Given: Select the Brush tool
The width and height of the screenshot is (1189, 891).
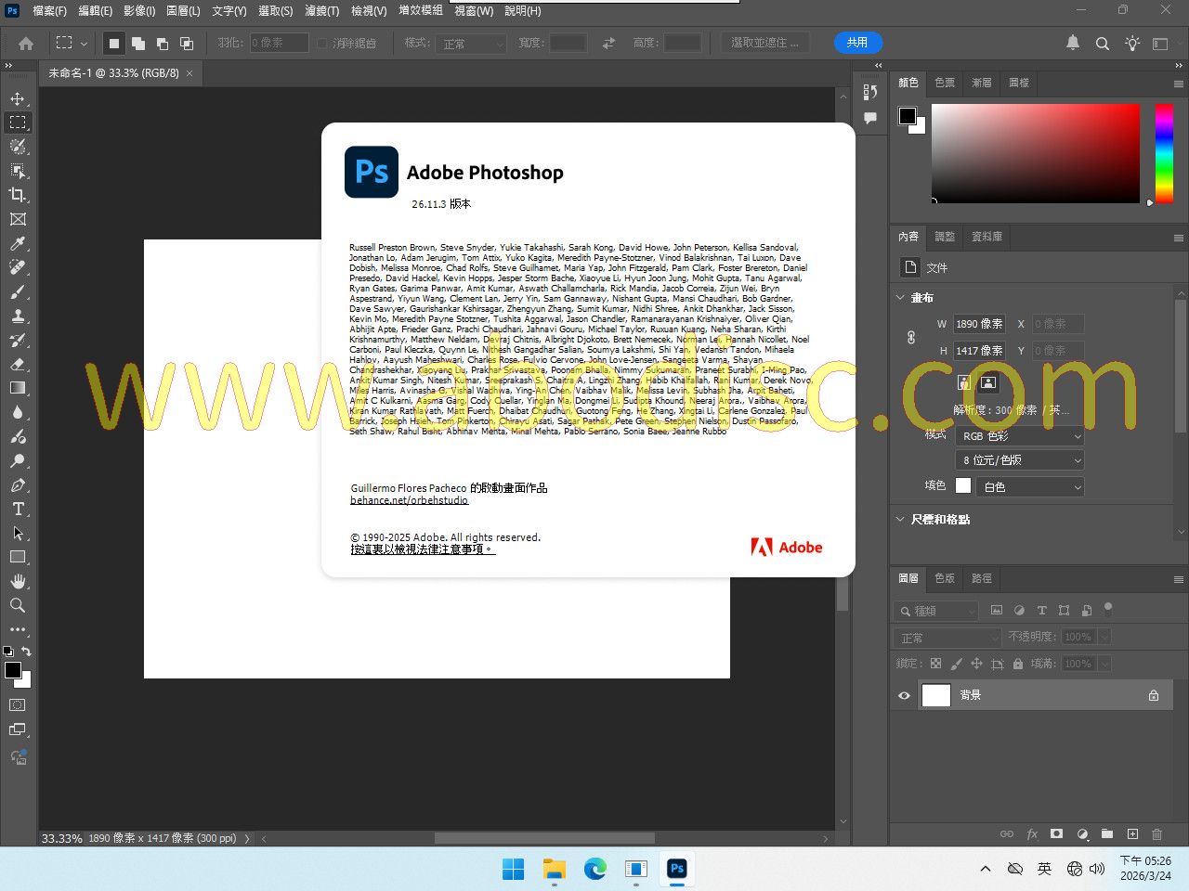Looking at the screenshot, I should pyautogui.click(x=18, y=291).
